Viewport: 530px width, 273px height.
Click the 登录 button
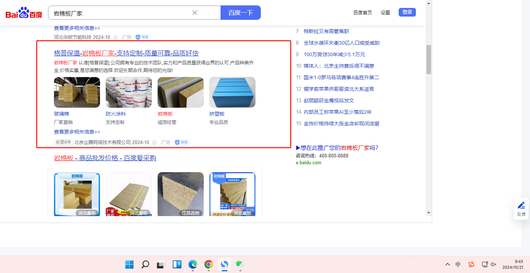(407, 12)
